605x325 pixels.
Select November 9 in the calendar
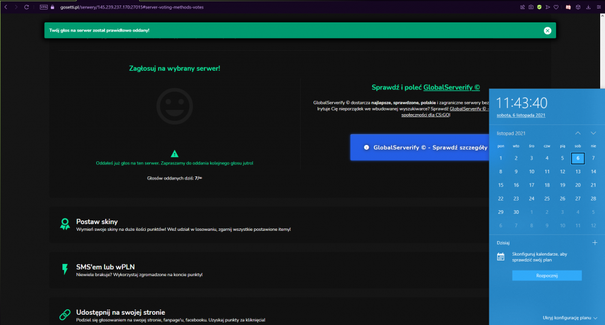(x=516, y=172)
